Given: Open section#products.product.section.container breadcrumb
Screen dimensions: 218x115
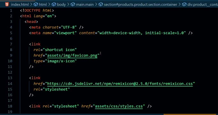Looking at the screenshot, I should pyautogui.click(x=141, y=4).
